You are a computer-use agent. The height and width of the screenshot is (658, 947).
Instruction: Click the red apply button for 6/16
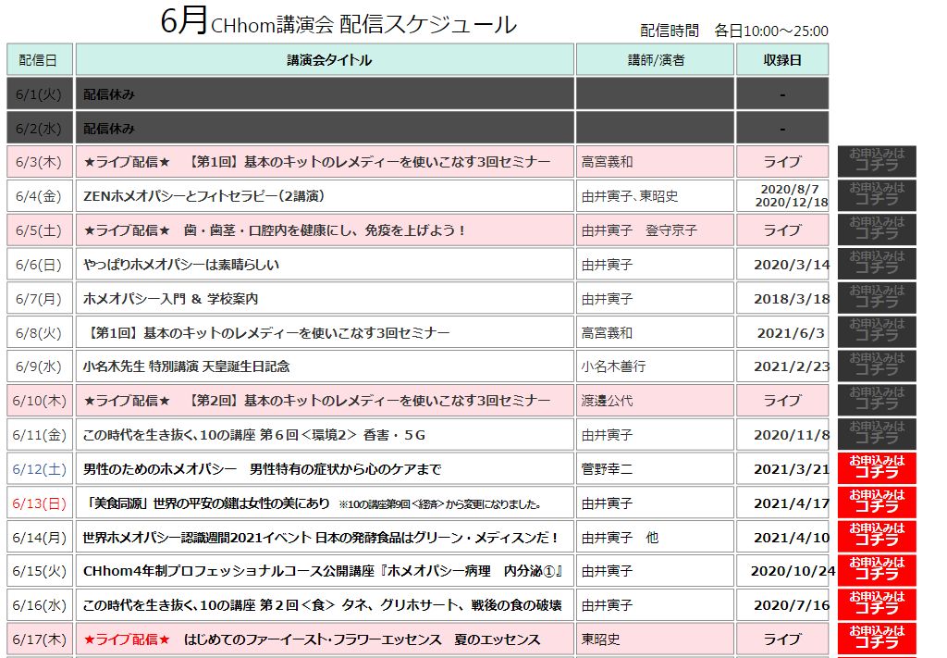tap(876, 605)
